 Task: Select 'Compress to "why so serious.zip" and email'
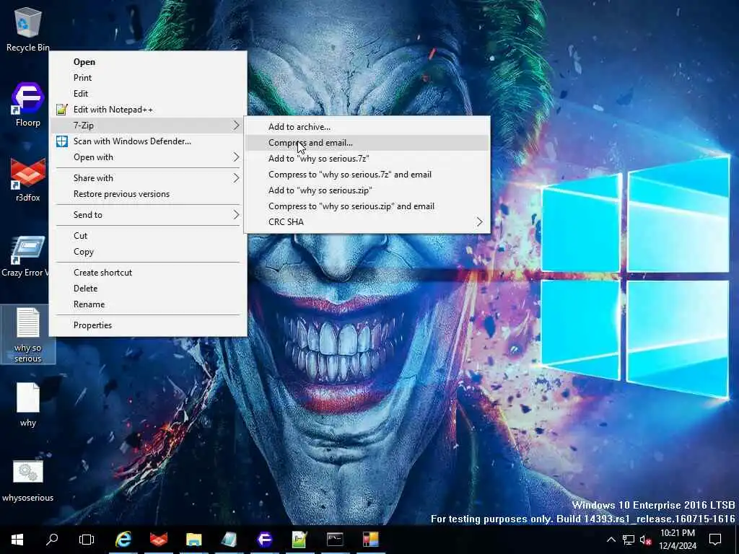(x=367, y=206)
